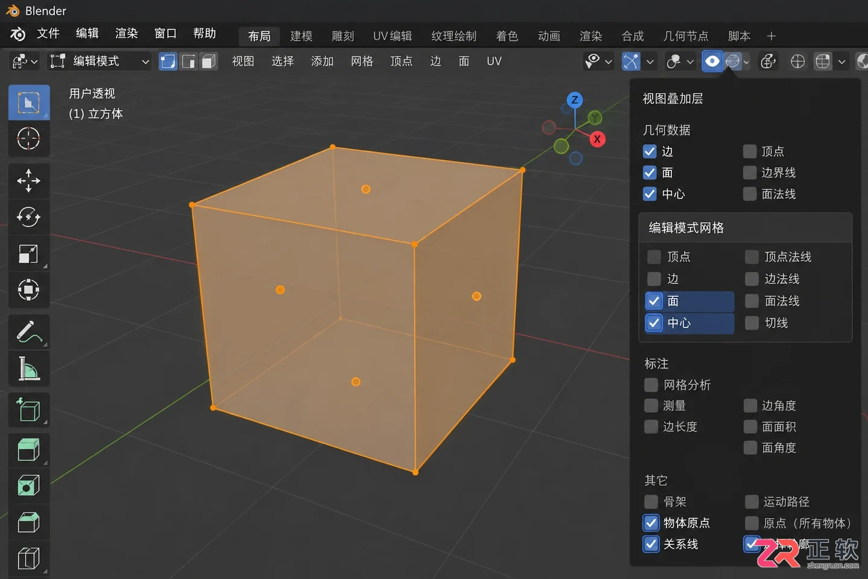Uncheck 中心 in 编辑模式网格 section
868x579 pixels.
[x=654, y=323]
